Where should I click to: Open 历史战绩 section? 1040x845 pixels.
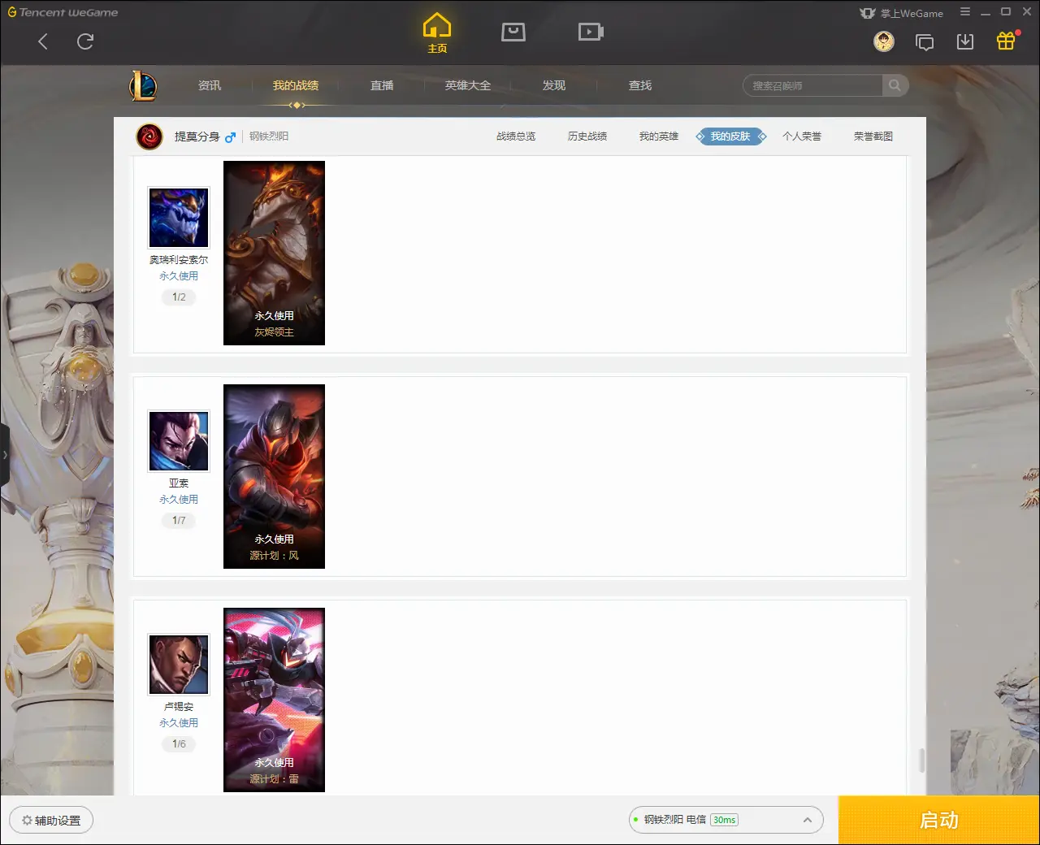click(x=587, y=136)
